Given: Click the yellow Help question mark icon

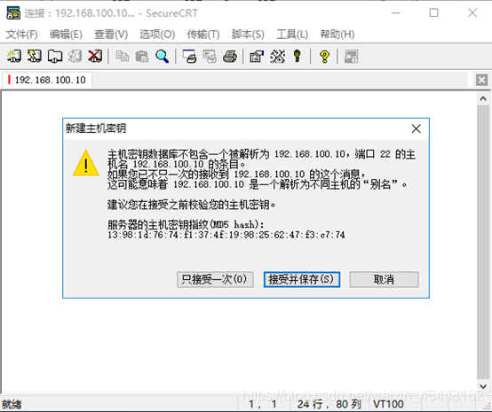Looking at the screenshot, I should [x=324, y=57].
